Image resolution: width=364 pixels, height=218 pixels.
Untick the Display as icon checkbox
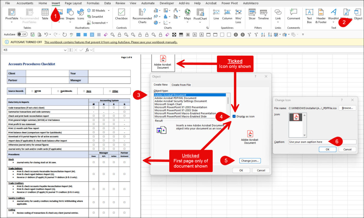coord(234,116)
